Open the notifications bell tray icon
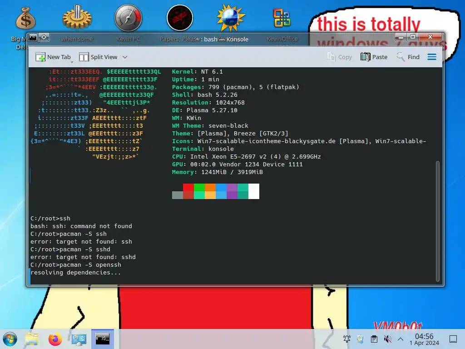 [x=346, y=339]
